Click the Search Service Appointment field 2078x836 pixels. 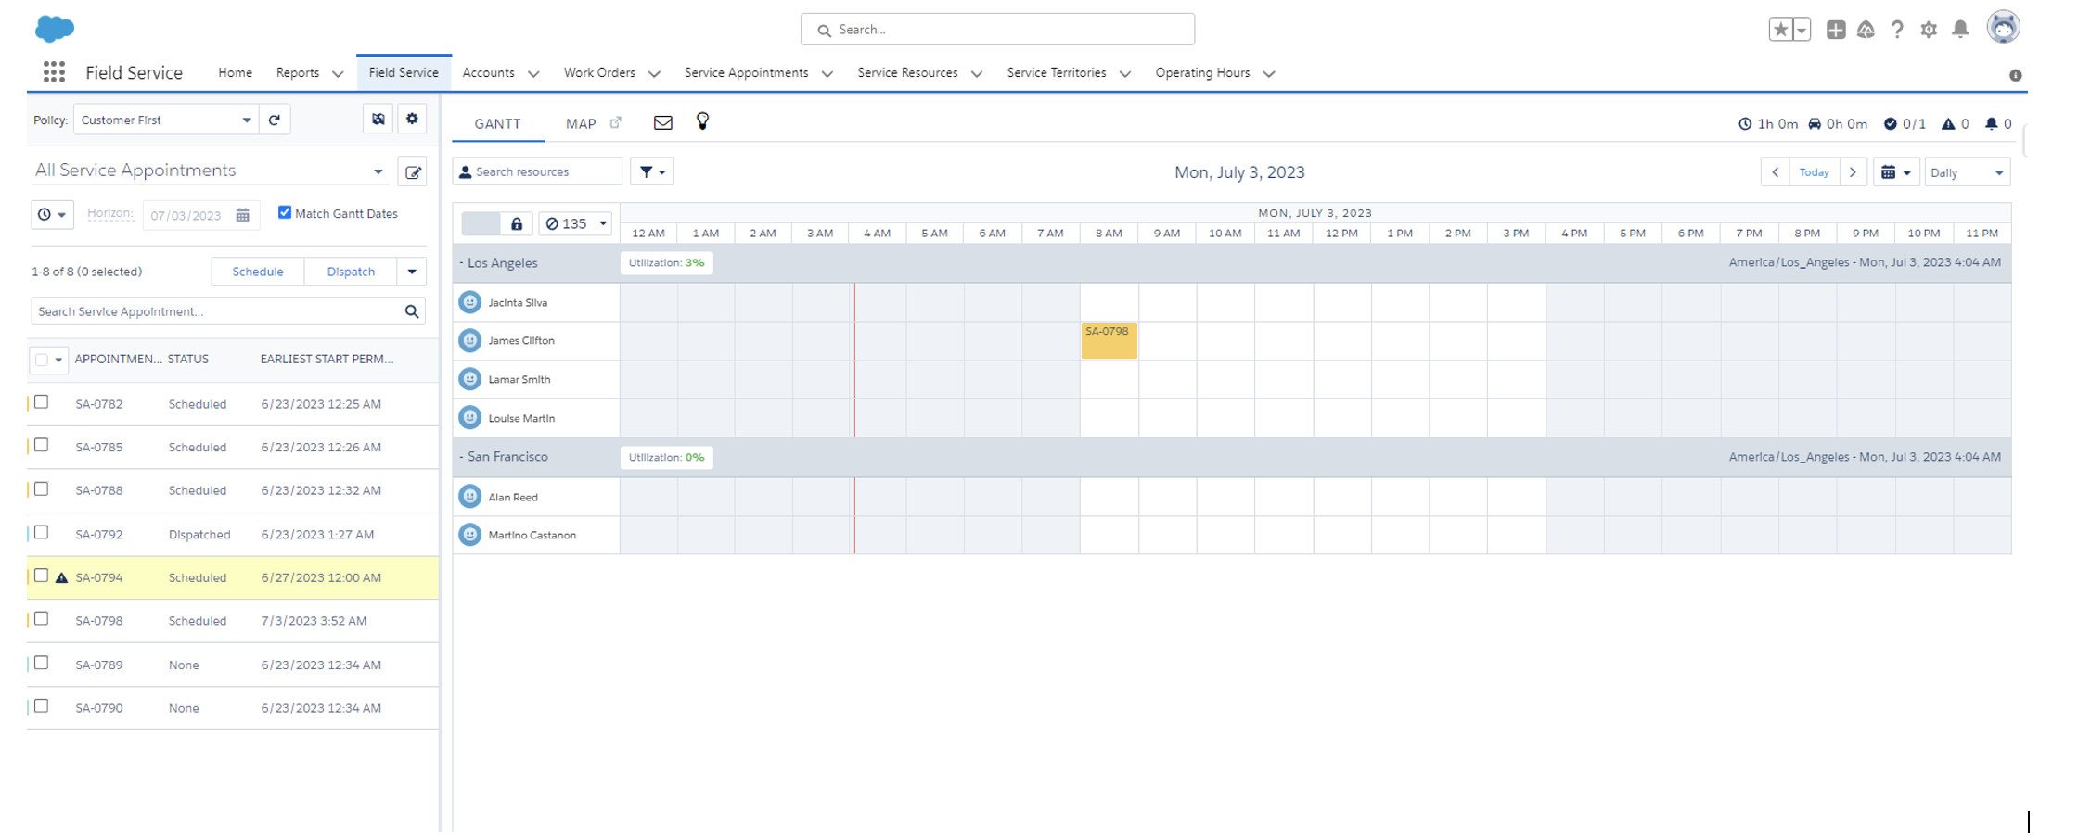(x=215, y=311)
